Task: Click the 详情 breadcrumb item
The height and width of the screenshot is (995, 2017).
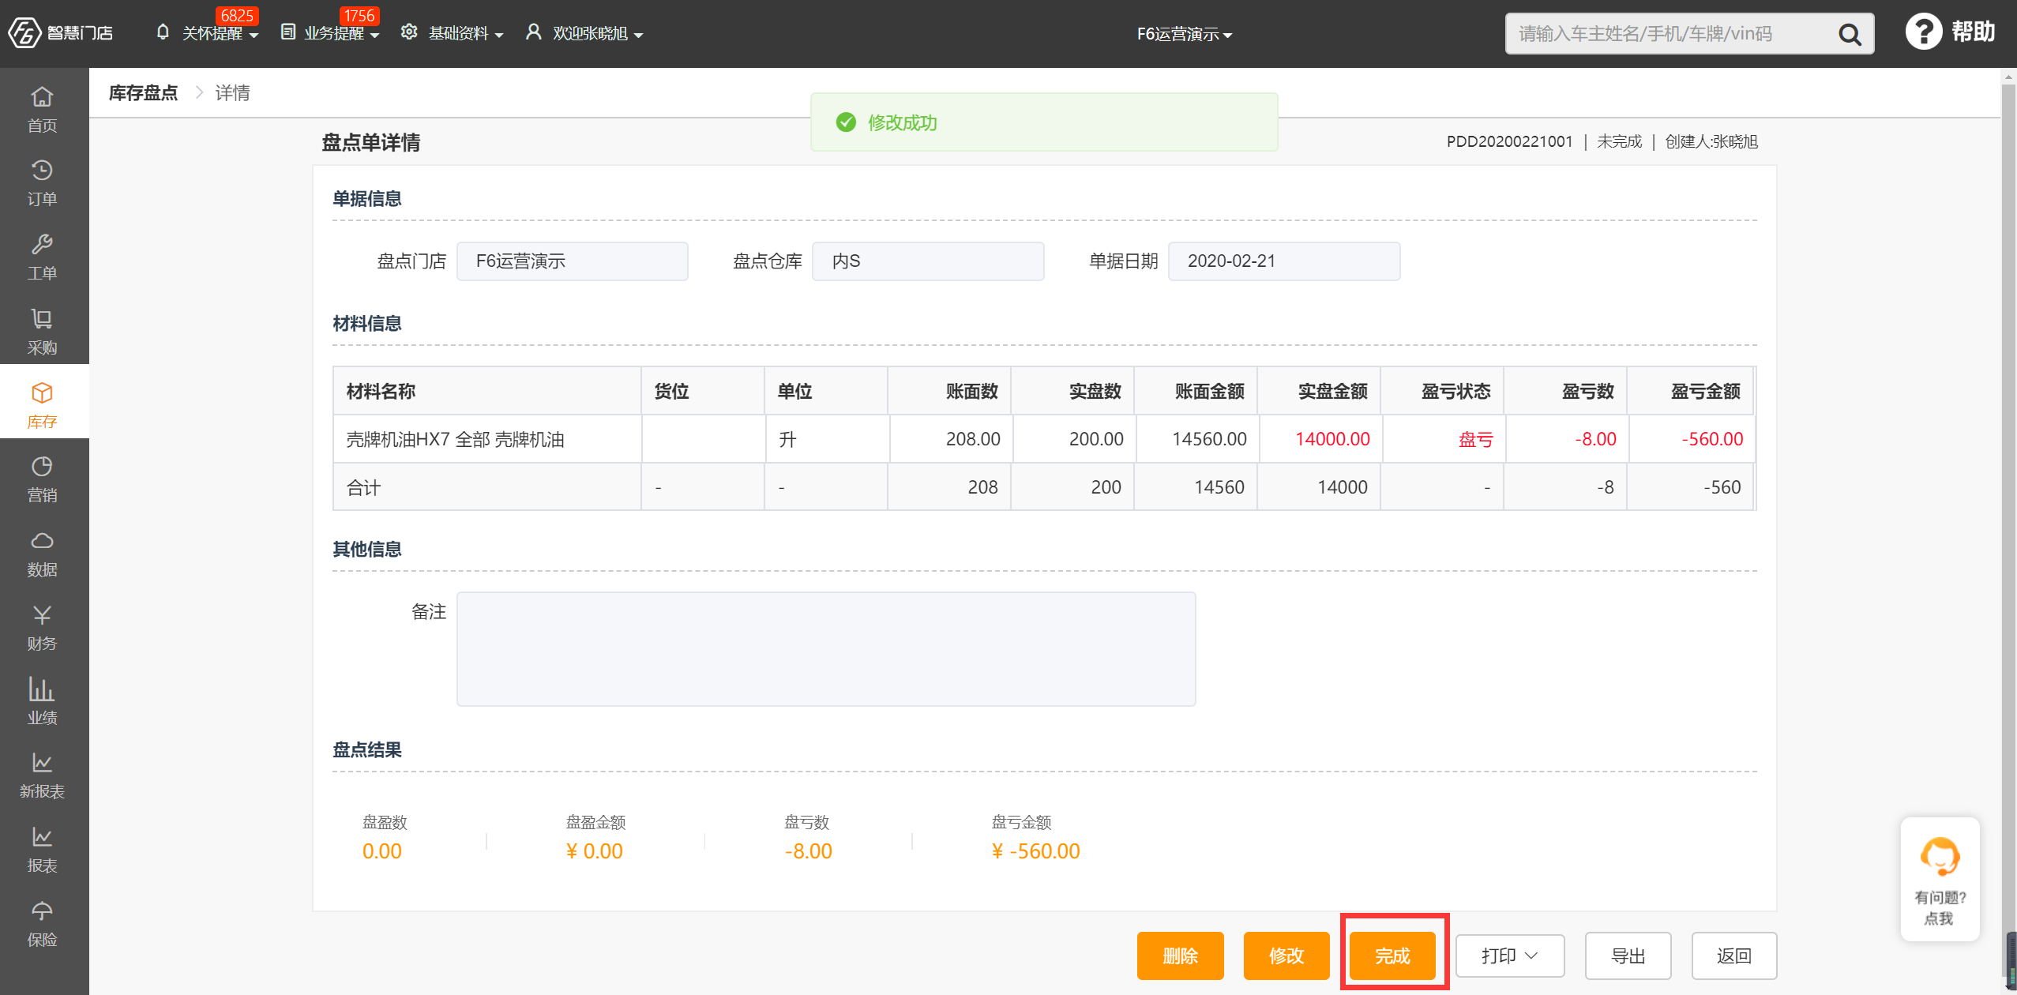Action: pyautogui.click(x=233, y=92)
